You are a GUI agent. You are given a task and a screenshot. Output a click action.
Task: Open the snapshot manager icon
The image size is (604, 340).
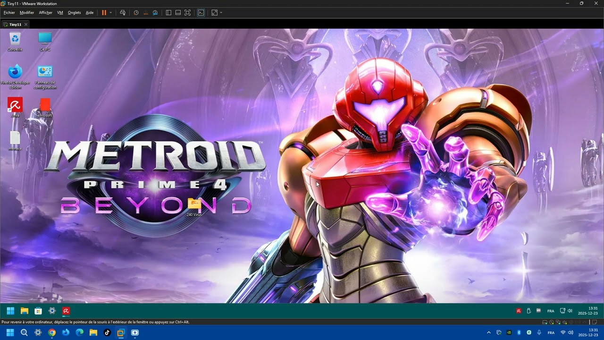tap(155, 13)
